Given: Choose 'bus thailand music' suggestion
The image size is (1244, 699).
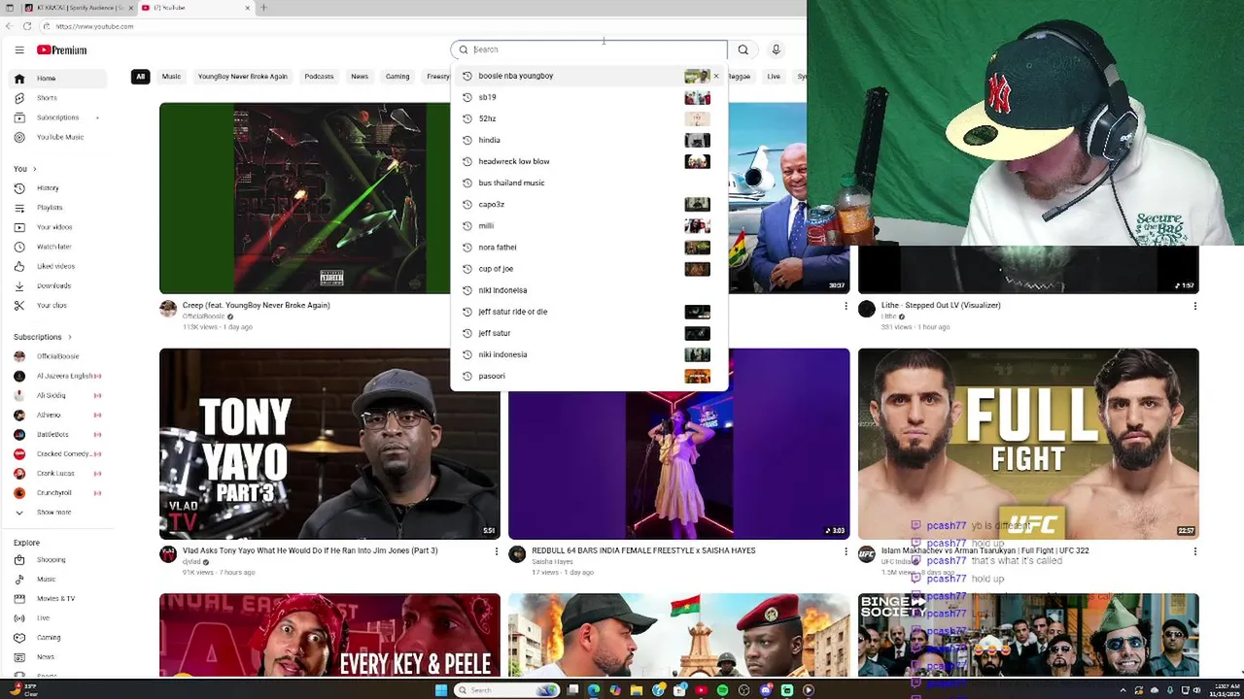Looking at the screenshot, I should click(x=588, y=183).
